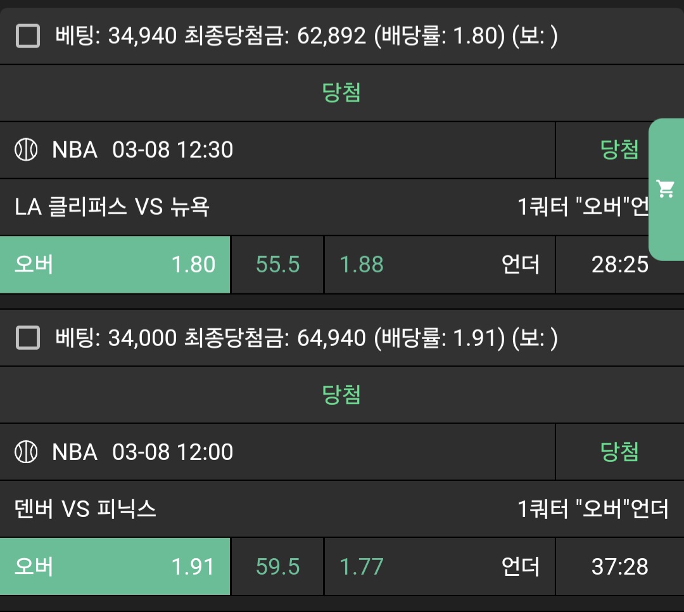
Task: Click the 28:25 score result
Action: [619, 265]
